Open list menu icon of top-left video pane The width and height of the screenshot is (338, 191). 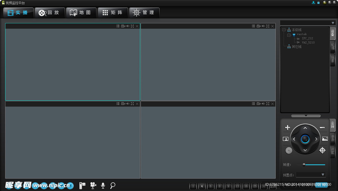118,26
